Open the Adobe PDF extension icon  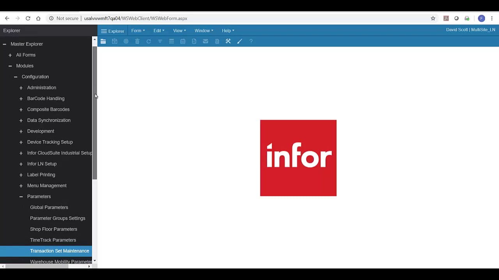coord(446,18)
